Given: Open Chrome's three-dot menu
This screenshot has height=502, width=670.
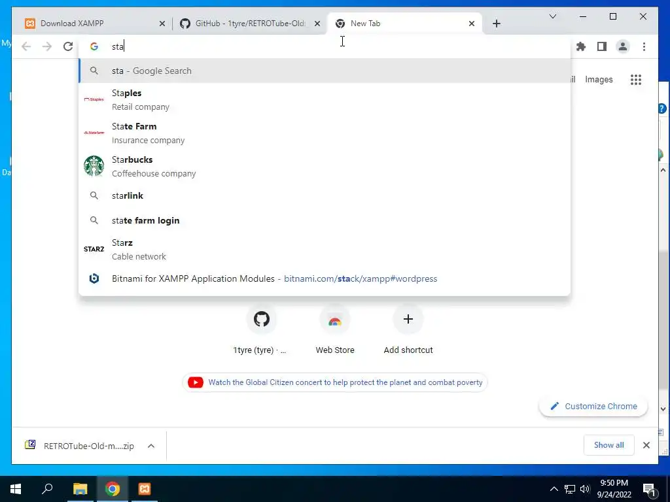Looking at the screenshot, I should tap(644, 46).
